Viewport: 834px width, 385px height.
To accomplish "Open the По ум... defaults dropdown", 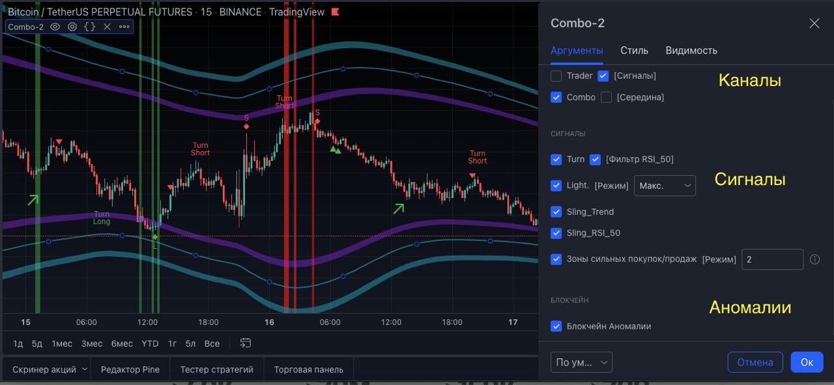I will (x=581, y=362).
